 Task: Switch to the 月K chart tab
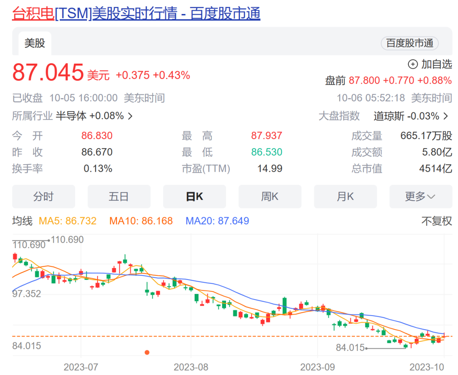(345, 196)
